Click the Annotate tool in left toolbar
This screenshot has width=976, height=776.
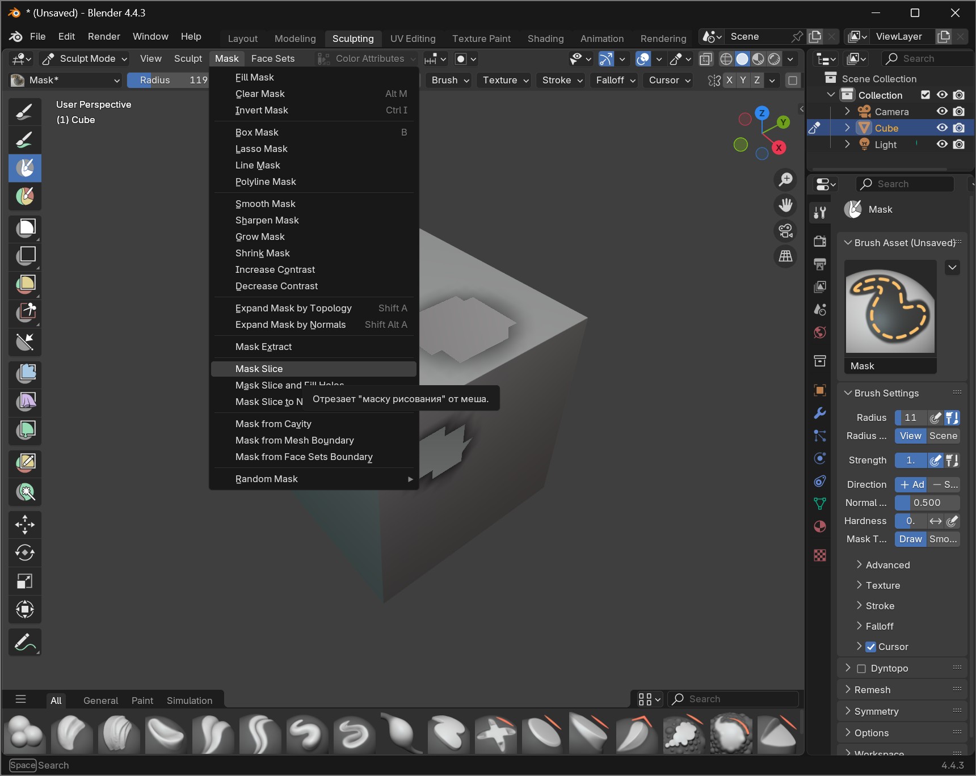25,642
